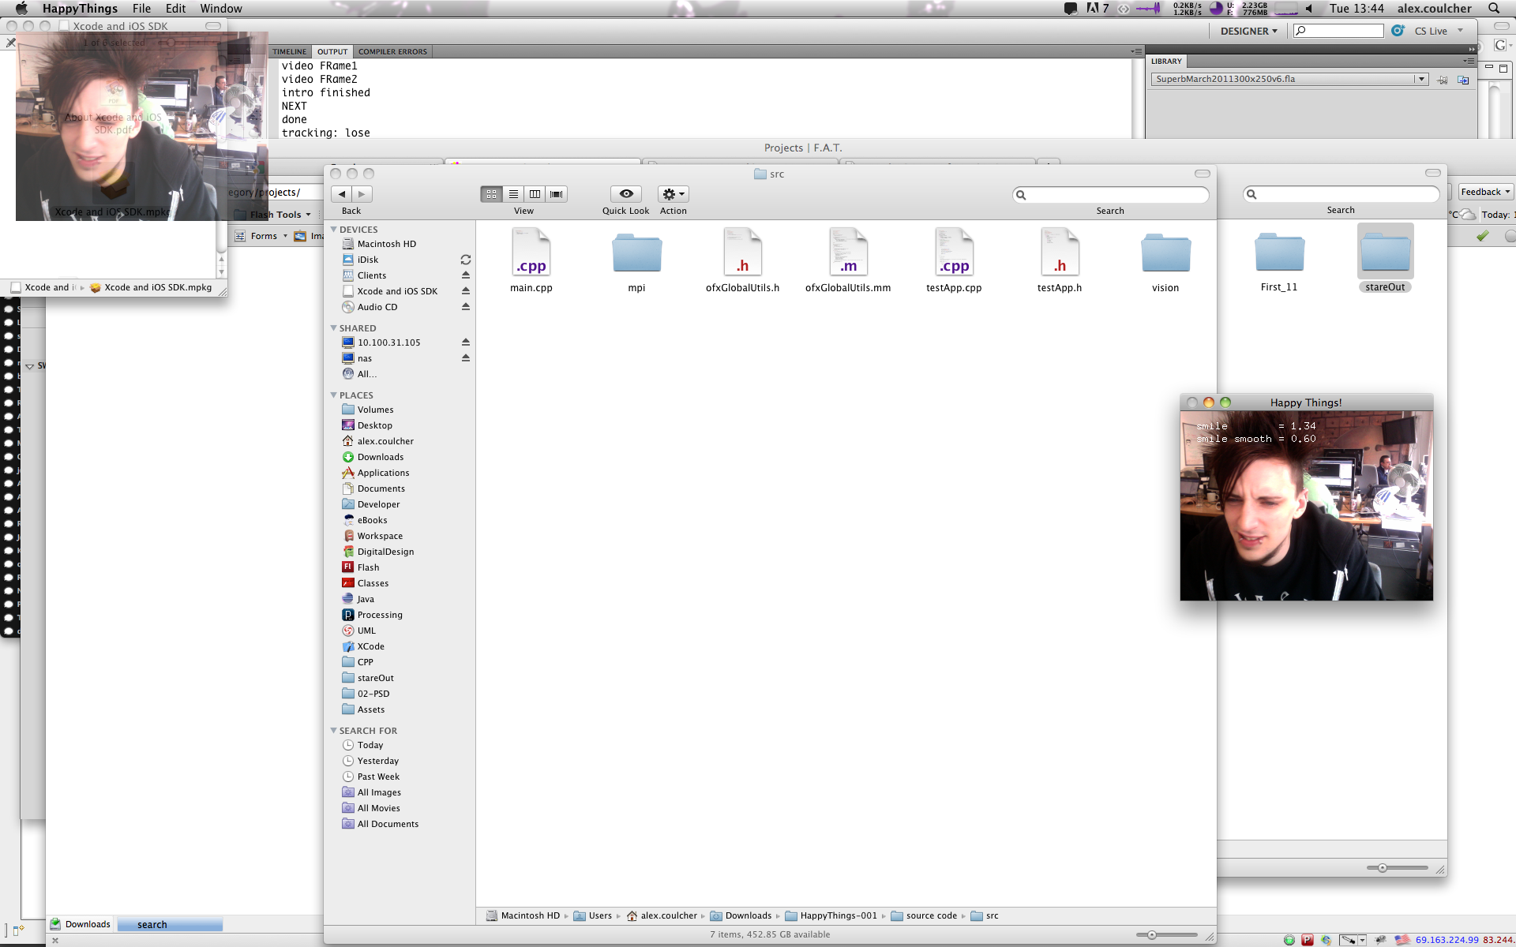Image resolution: width=1516 pixels, height=947 pixels.
Task: Click the volume icon in menu bar
Action: [x=1309, y=9]
